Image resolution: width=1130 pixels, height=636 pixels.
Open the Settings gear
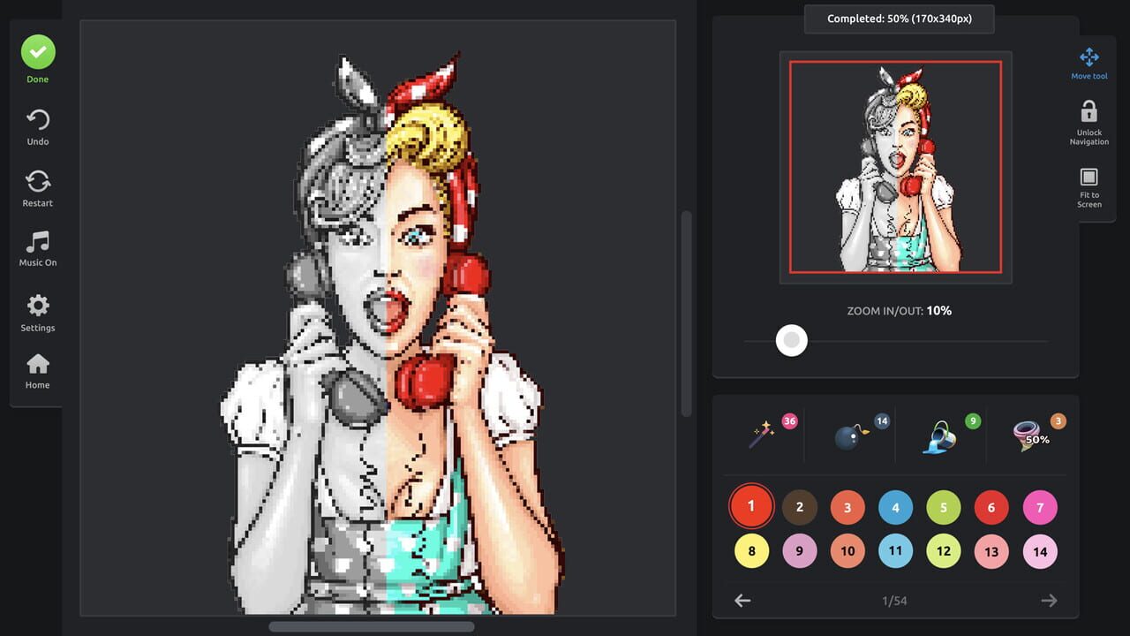[x=38, y=307]
